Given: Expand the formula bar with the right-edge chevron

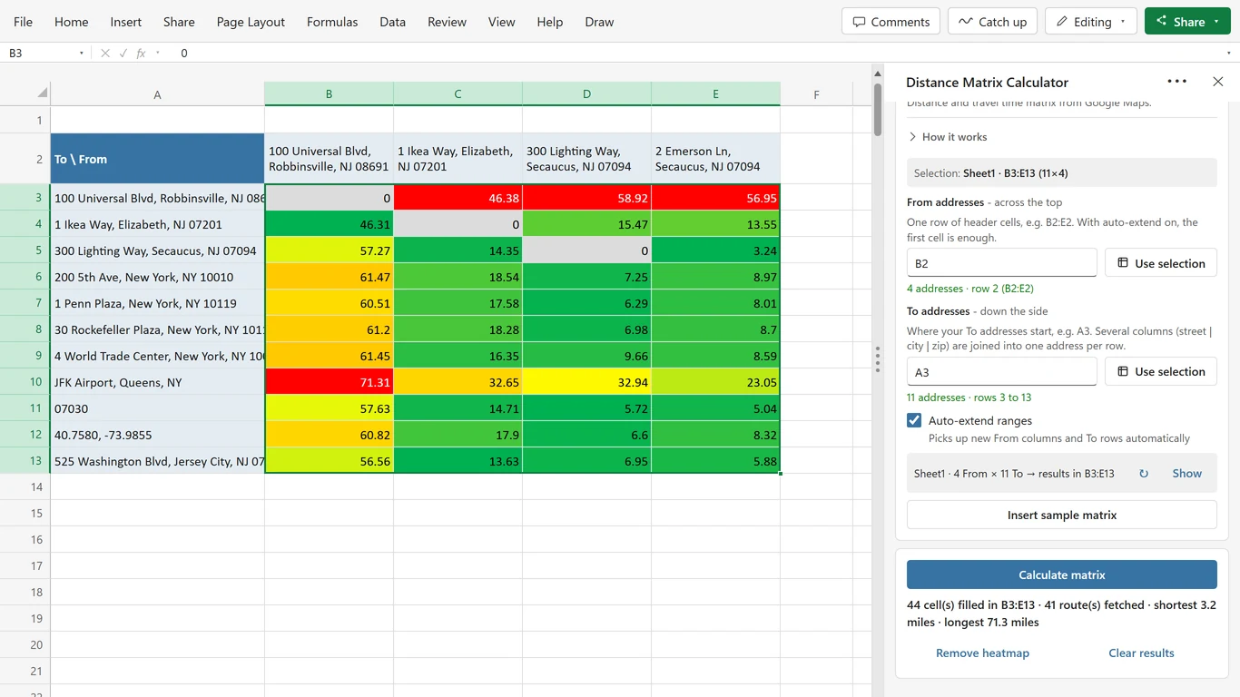Looking at the screenshot, I should [1229, 54].
